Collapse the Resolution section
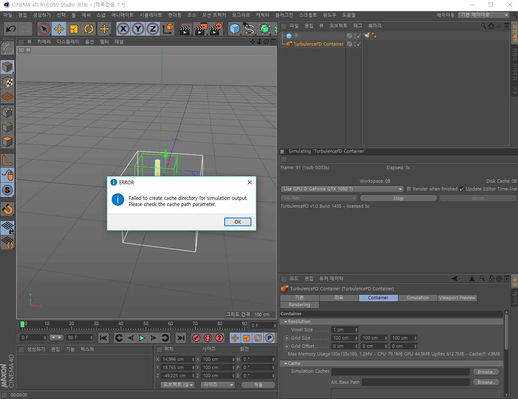518x399 pixels. click(285, 322)
